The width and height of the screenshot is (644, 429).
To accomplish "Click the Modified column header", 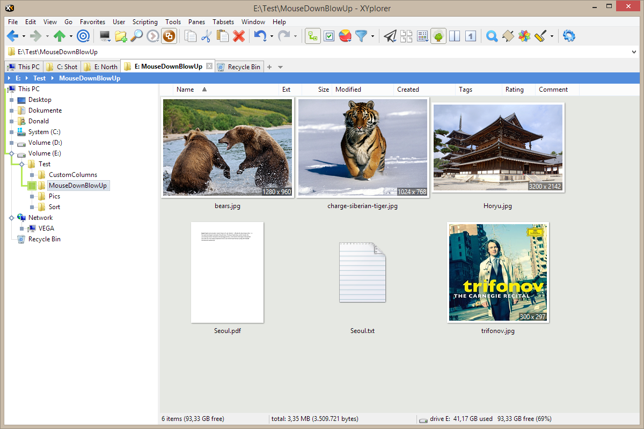I will pyautogui.click(x=348, y=90).
